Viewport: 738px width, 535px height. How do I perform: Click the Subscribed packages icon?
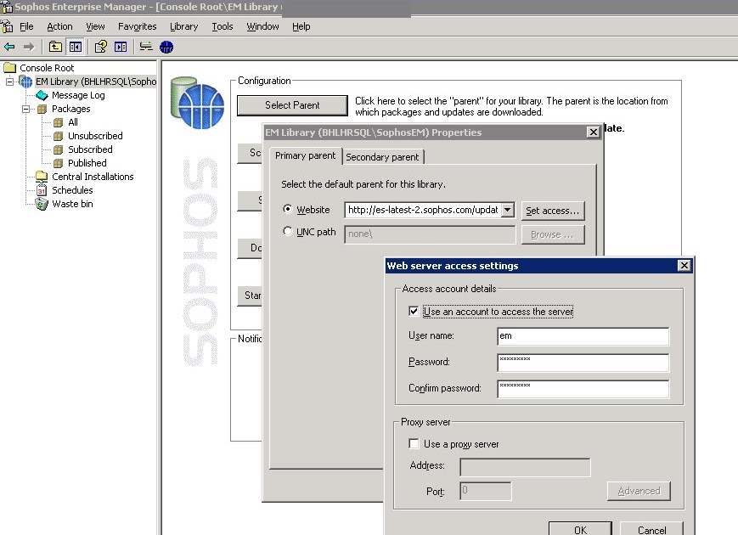point(58,149)
